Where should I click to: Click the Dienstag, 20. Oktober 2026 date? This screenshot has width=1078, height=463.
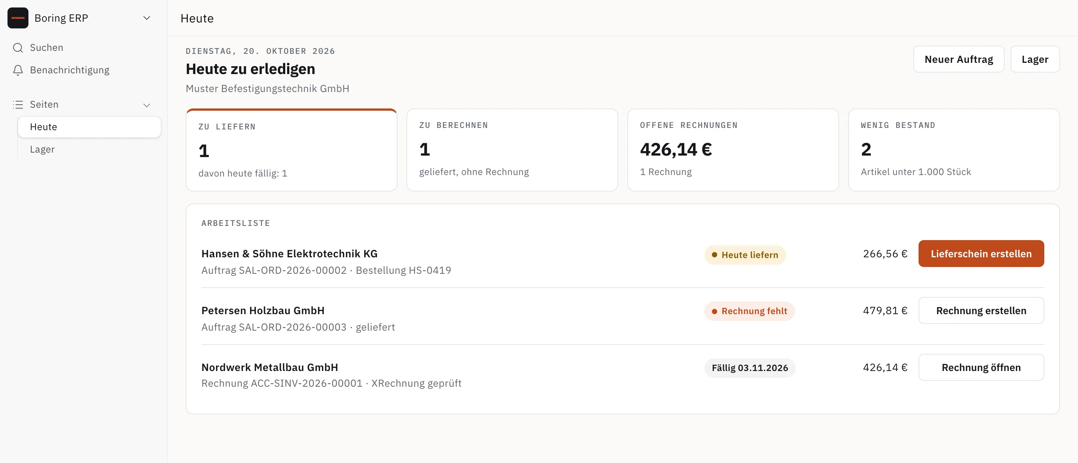pyautogui.click(x=260, y=51)
